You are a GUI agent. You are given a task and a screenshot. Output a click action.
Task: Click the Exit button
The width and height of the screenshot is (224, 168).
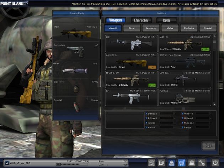tap(209, 146)
